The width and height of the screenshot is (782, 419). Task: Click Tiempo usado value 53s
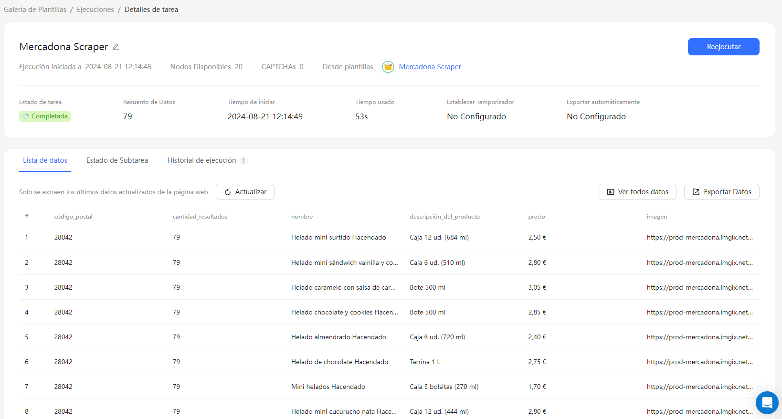click(x=361, y=116)
